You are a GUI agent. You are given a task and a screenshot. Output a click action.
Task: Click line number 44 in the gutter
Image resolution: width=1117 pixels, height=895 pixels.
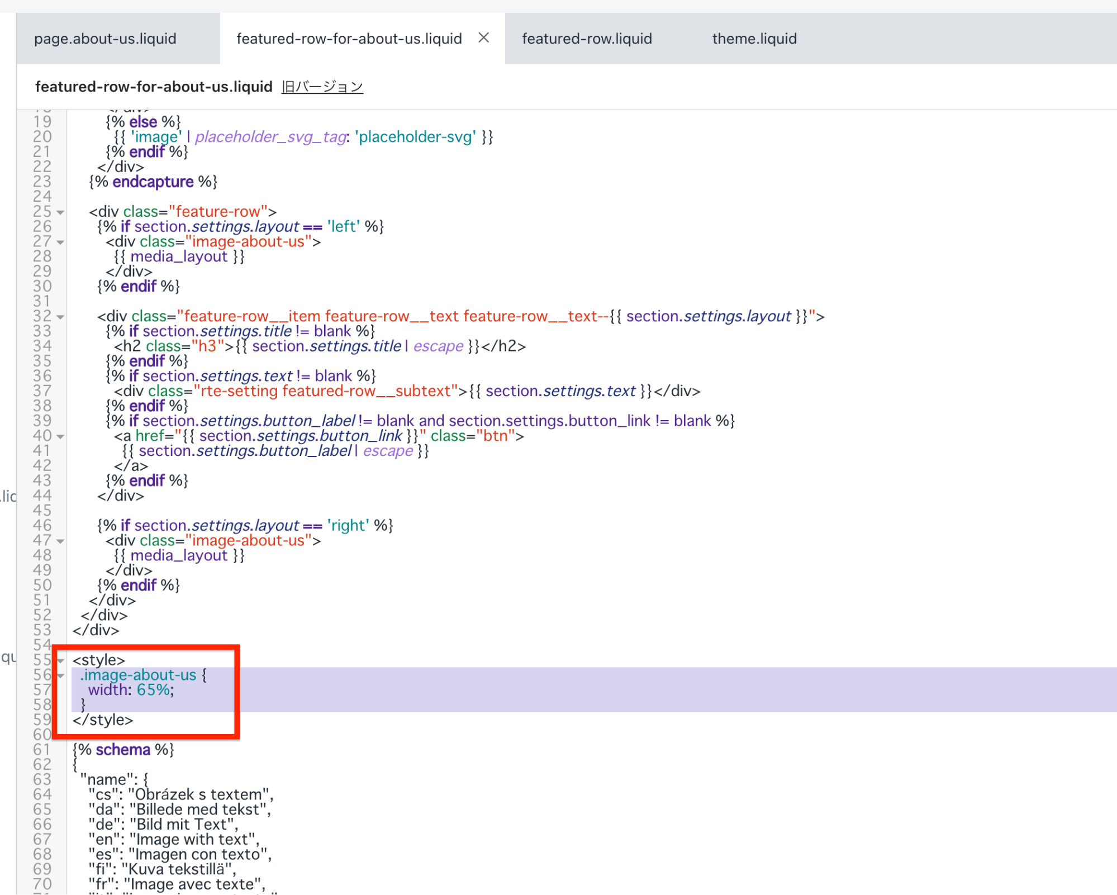click(x=42, y=496)
